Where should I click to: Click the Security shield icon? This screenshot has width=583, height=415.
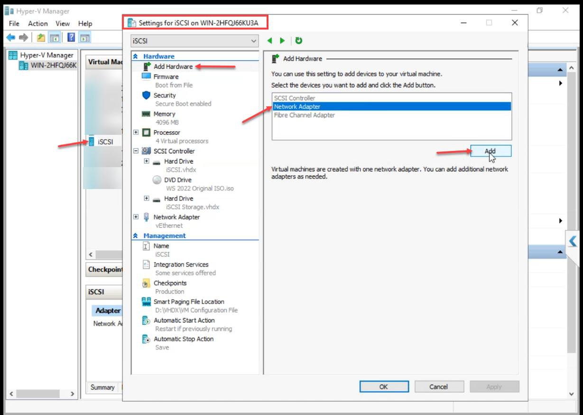(x=146, y=95)
